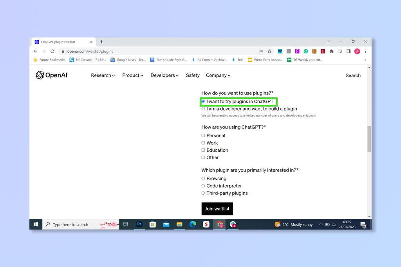Check the Education checkbox

(x=203, y=150)
